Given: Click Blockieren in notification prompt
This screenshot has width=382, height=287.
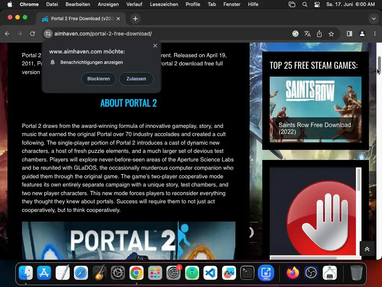Looking at the screenshot, I should [x=98, y=79].
